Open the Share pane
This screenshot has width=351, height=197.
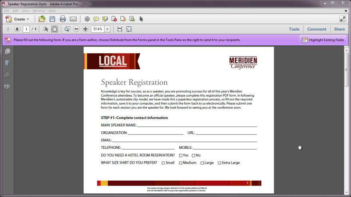[x=339, y=29]
